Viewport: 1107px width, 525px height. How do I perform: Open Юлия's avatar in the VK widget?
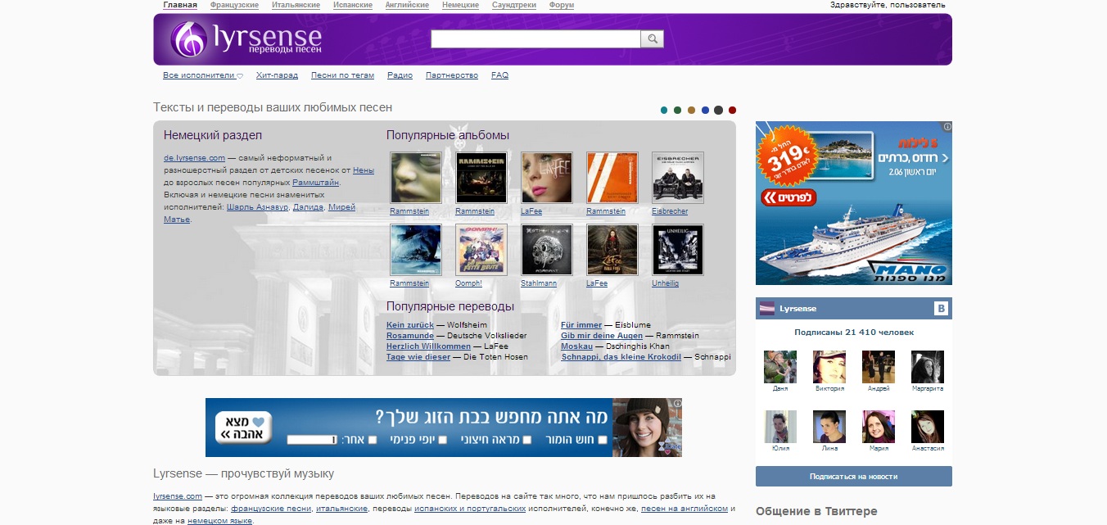[780, 427]
